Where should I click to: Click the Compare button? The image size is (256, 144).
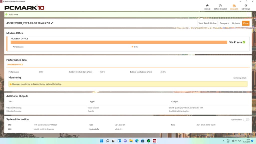[x=224, y=23]
